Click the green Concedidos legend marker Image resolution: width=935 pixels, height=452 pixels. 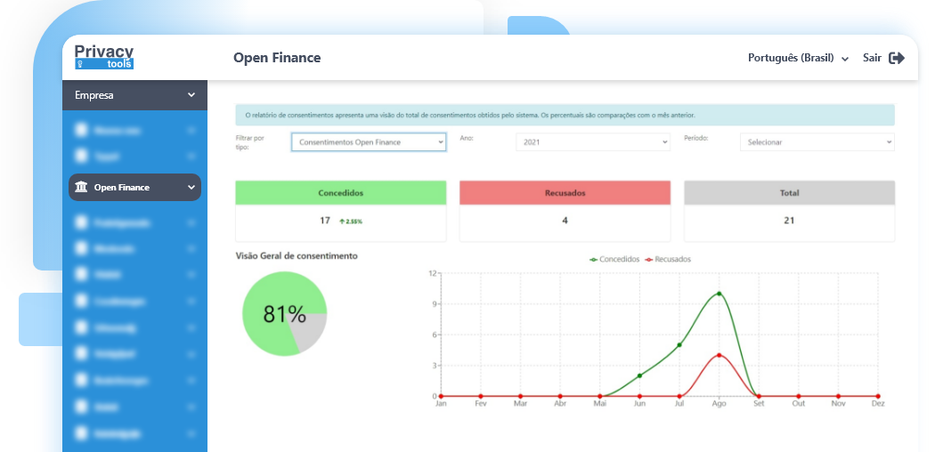[x=593, y=260]
